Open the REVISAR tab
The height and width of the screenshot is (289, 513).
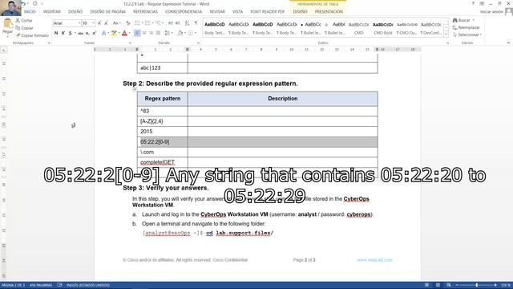pos(217,11)
